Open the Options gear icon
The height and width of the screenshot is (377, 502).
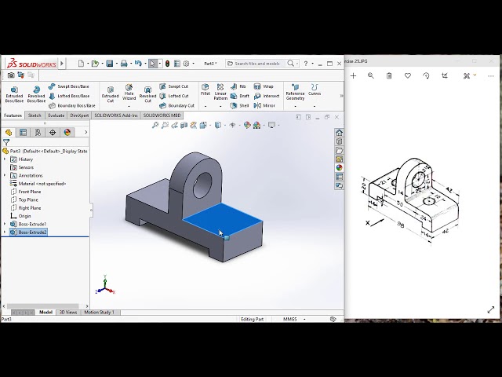point(187,64)
